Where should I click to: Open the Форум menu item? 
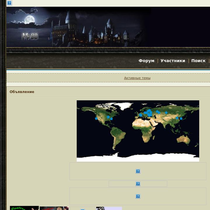[x=146, y=61]
